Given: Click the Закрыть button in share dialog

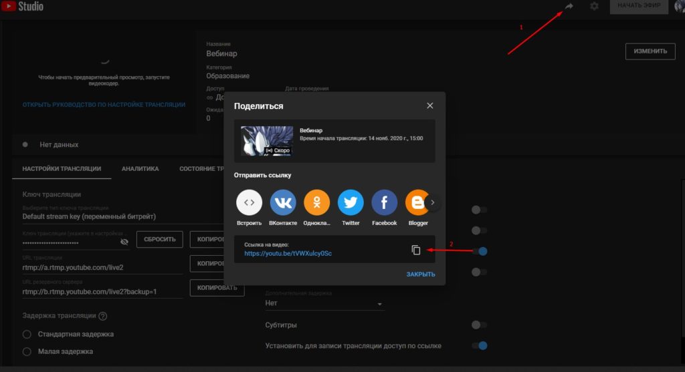Looking at the screenshot, I should point(421,274).
